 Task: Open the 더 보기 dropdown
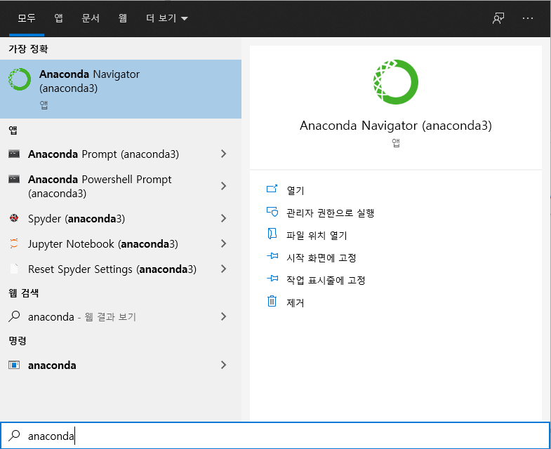pos(167,18)
